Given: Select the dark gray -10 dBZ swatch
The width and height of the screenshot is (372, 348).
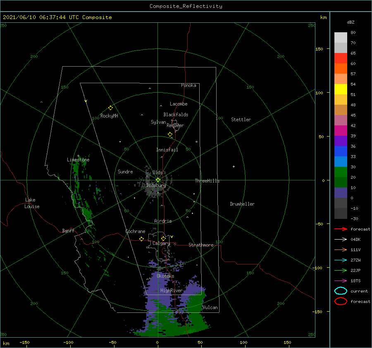Looking at the screenshot, I should tap(341, 214).
